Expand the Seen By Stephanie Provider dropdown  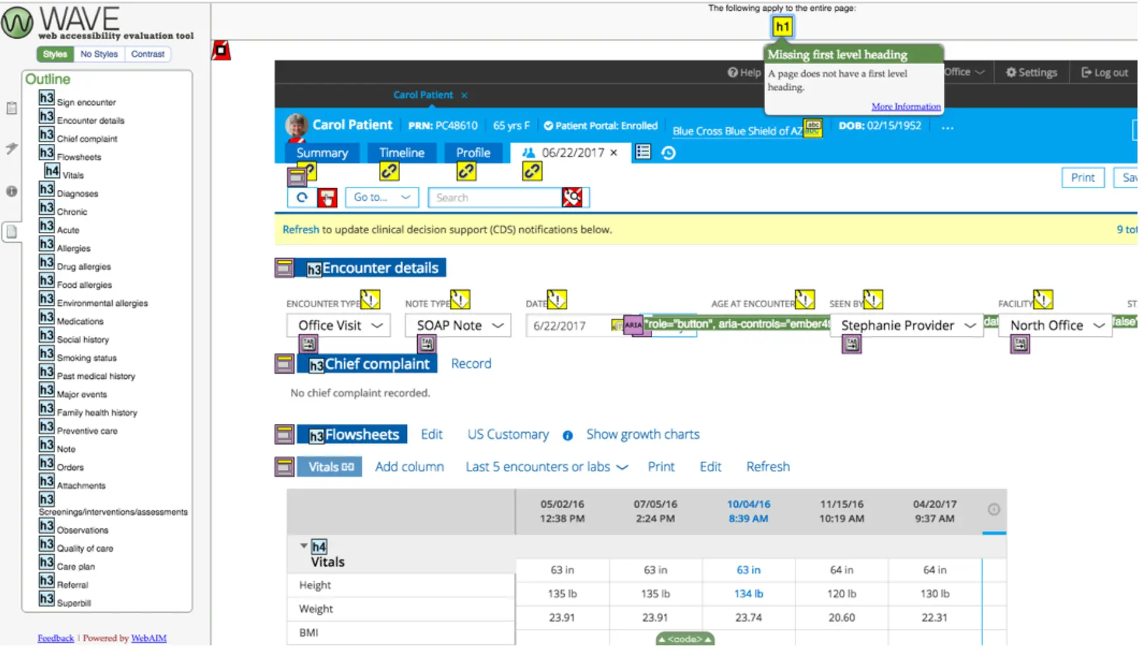click(x=906, y=326)
